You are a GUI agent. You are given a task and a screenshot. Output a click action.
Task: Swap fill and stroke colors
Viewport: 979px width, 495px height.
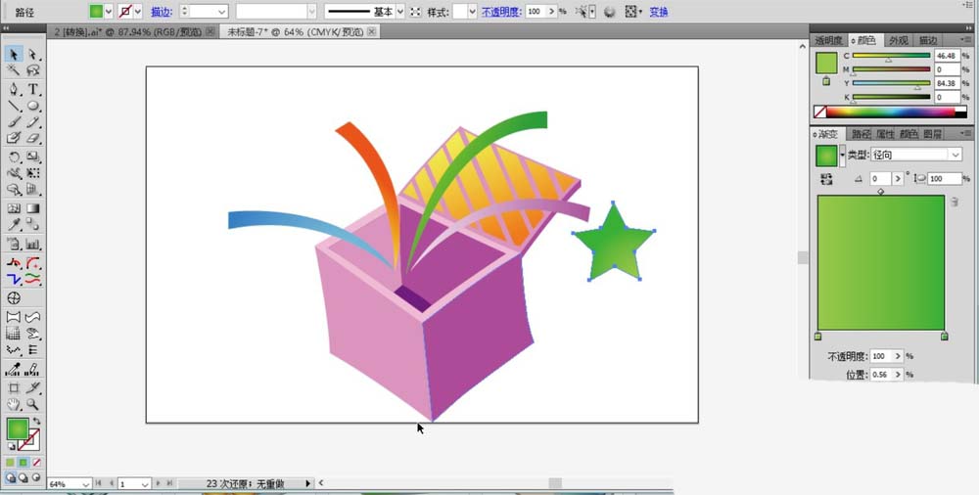(x=37, y=422)
